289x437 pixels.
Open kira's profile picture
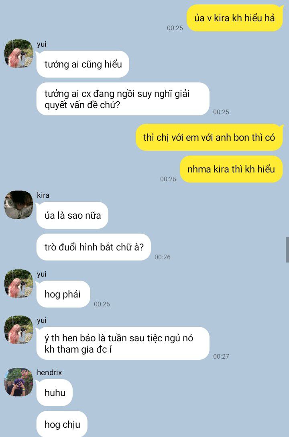18,205
